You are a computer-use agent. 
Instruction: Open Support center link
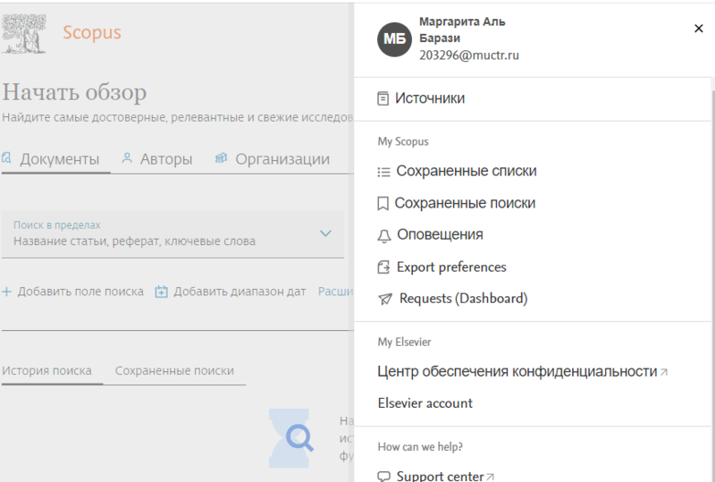tap(440, 476)
